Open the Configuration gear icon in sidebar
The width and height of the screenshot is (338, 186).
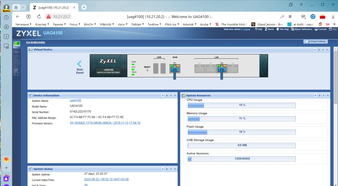pos(17,62)
